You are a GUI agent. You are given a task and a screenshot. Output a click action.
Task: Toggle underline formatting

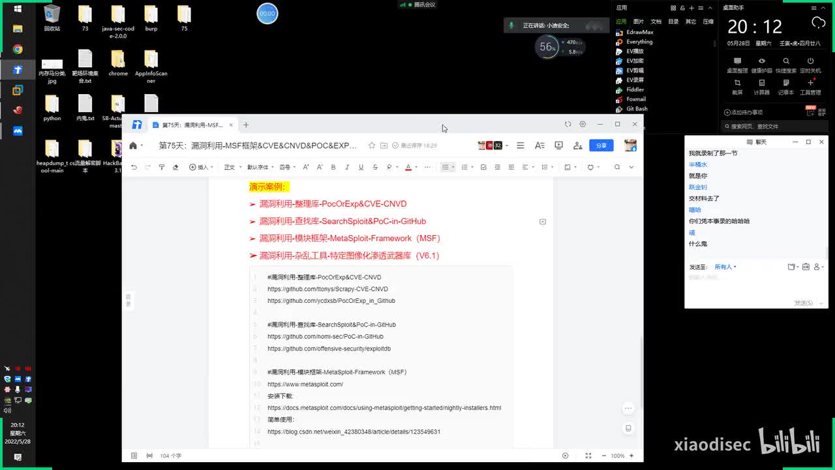[x=361, y=167]
